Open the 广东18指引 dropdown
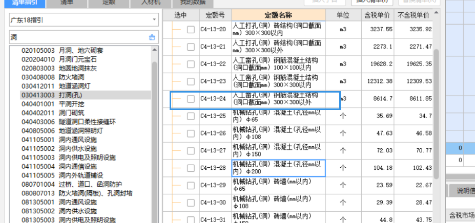 (x=154, y=20)
